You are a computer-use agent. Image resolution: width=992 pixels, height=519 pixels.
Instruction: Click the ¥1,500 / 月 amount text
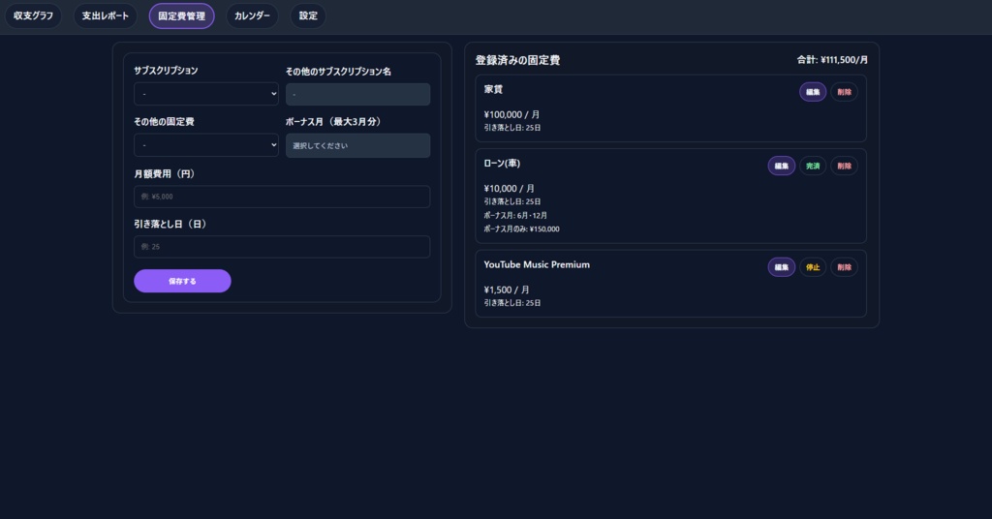(506, 290)
